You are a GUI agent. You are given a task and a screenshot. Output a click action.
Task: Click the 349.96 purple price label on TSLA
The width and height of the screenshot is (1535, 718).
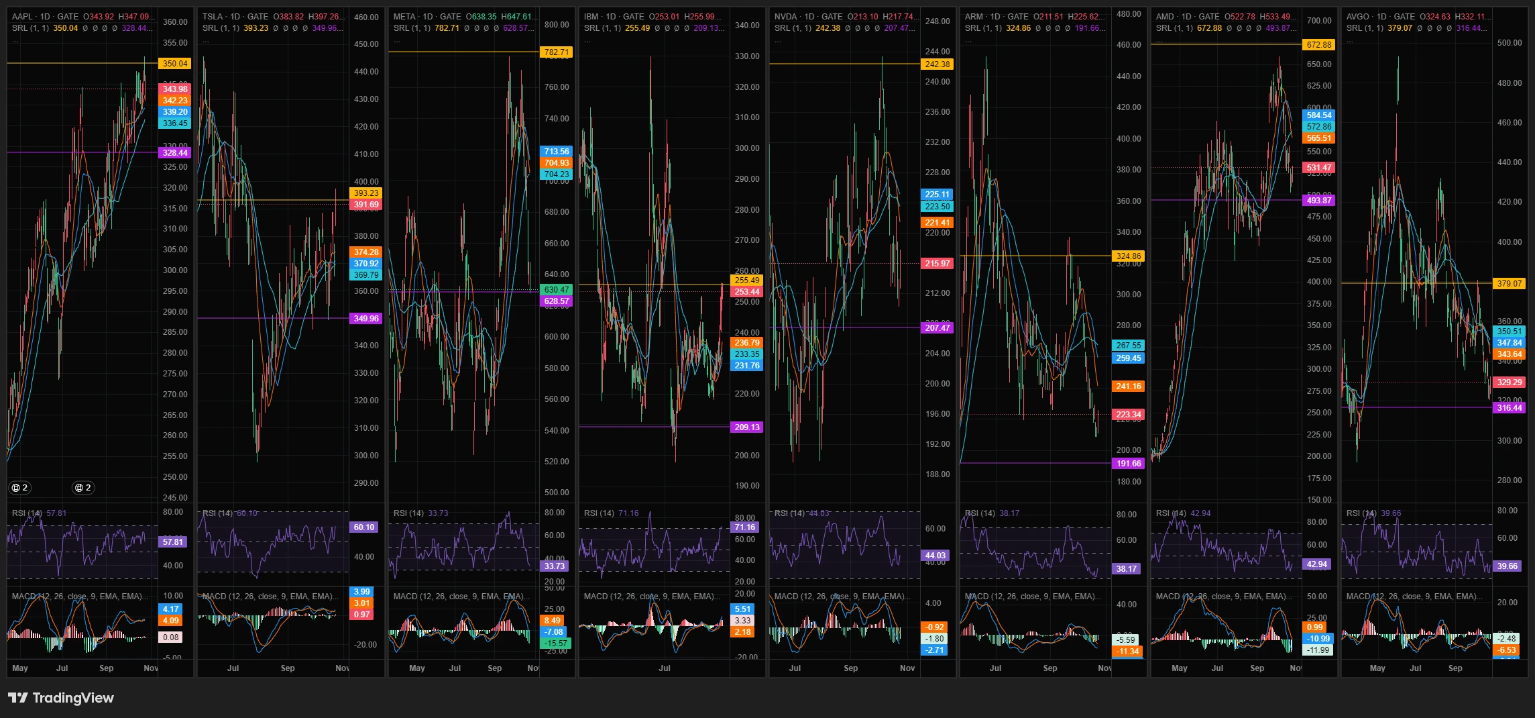366,319
